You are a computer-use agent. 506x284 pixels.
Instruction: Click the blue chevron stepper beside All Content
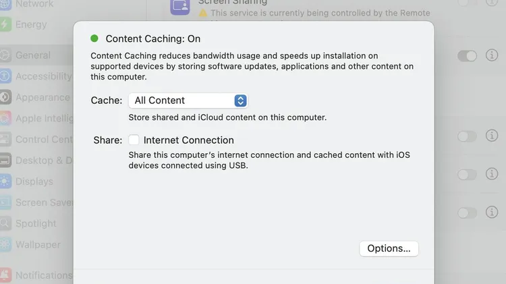click(x=240, y=101)
